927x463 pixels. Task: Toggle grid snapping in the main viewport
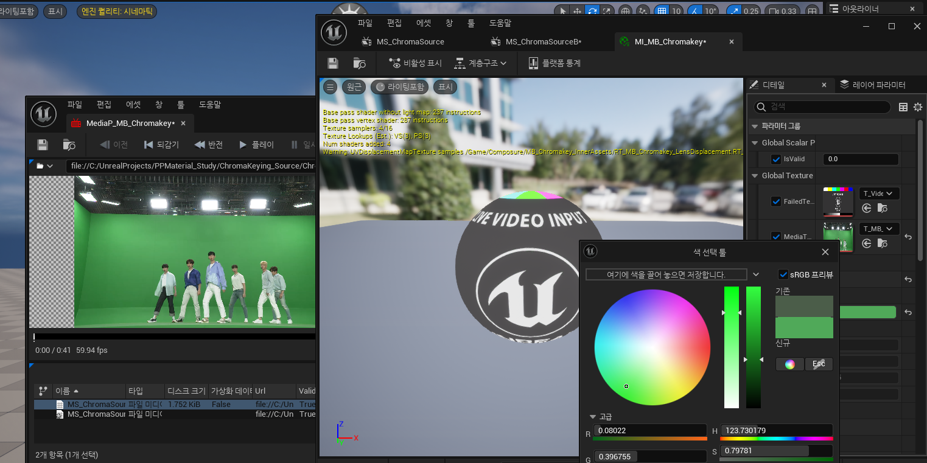pos(662,11)
